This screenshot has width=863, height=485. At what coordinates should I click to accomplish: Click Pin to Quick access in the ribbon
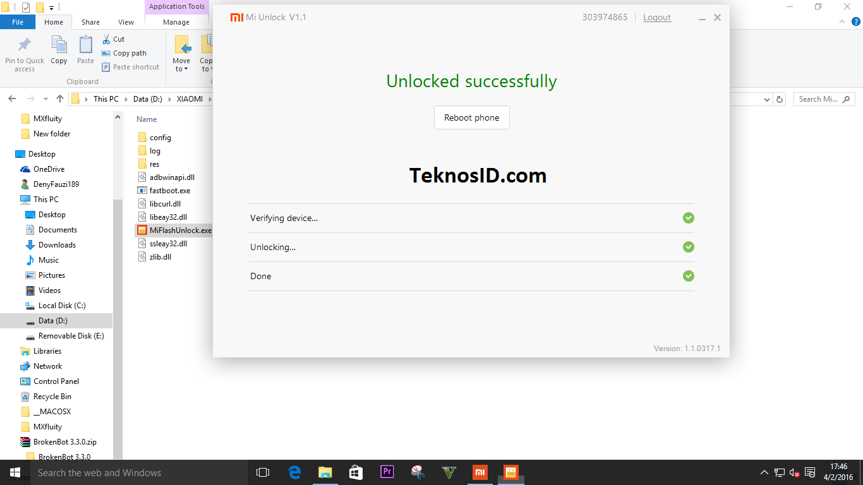pos(25,54)
